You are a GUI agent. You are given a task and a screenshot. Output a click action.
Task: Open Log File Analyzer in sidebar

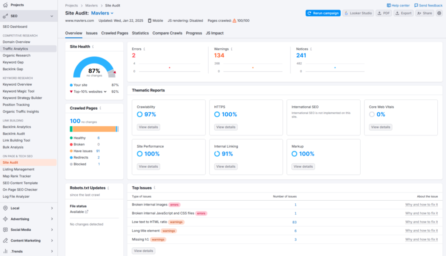click(x=16, y=196)
